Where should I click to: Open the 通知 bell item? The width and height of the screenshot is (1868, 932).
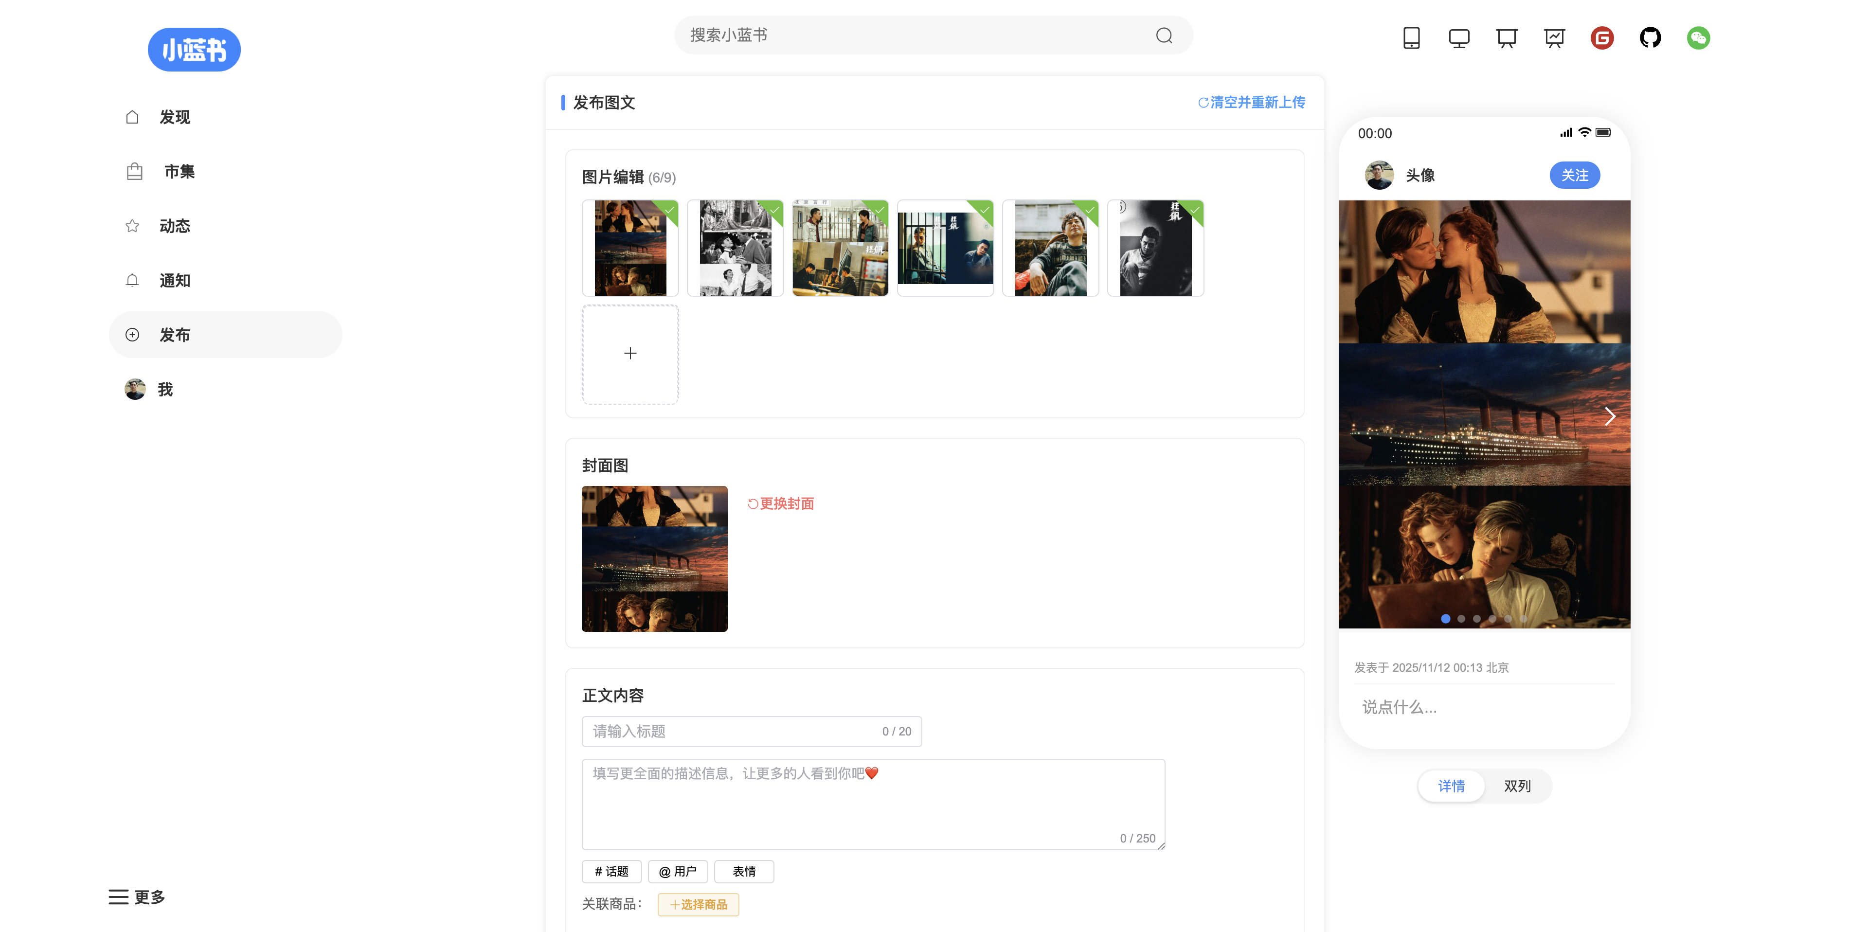point(174,281)
